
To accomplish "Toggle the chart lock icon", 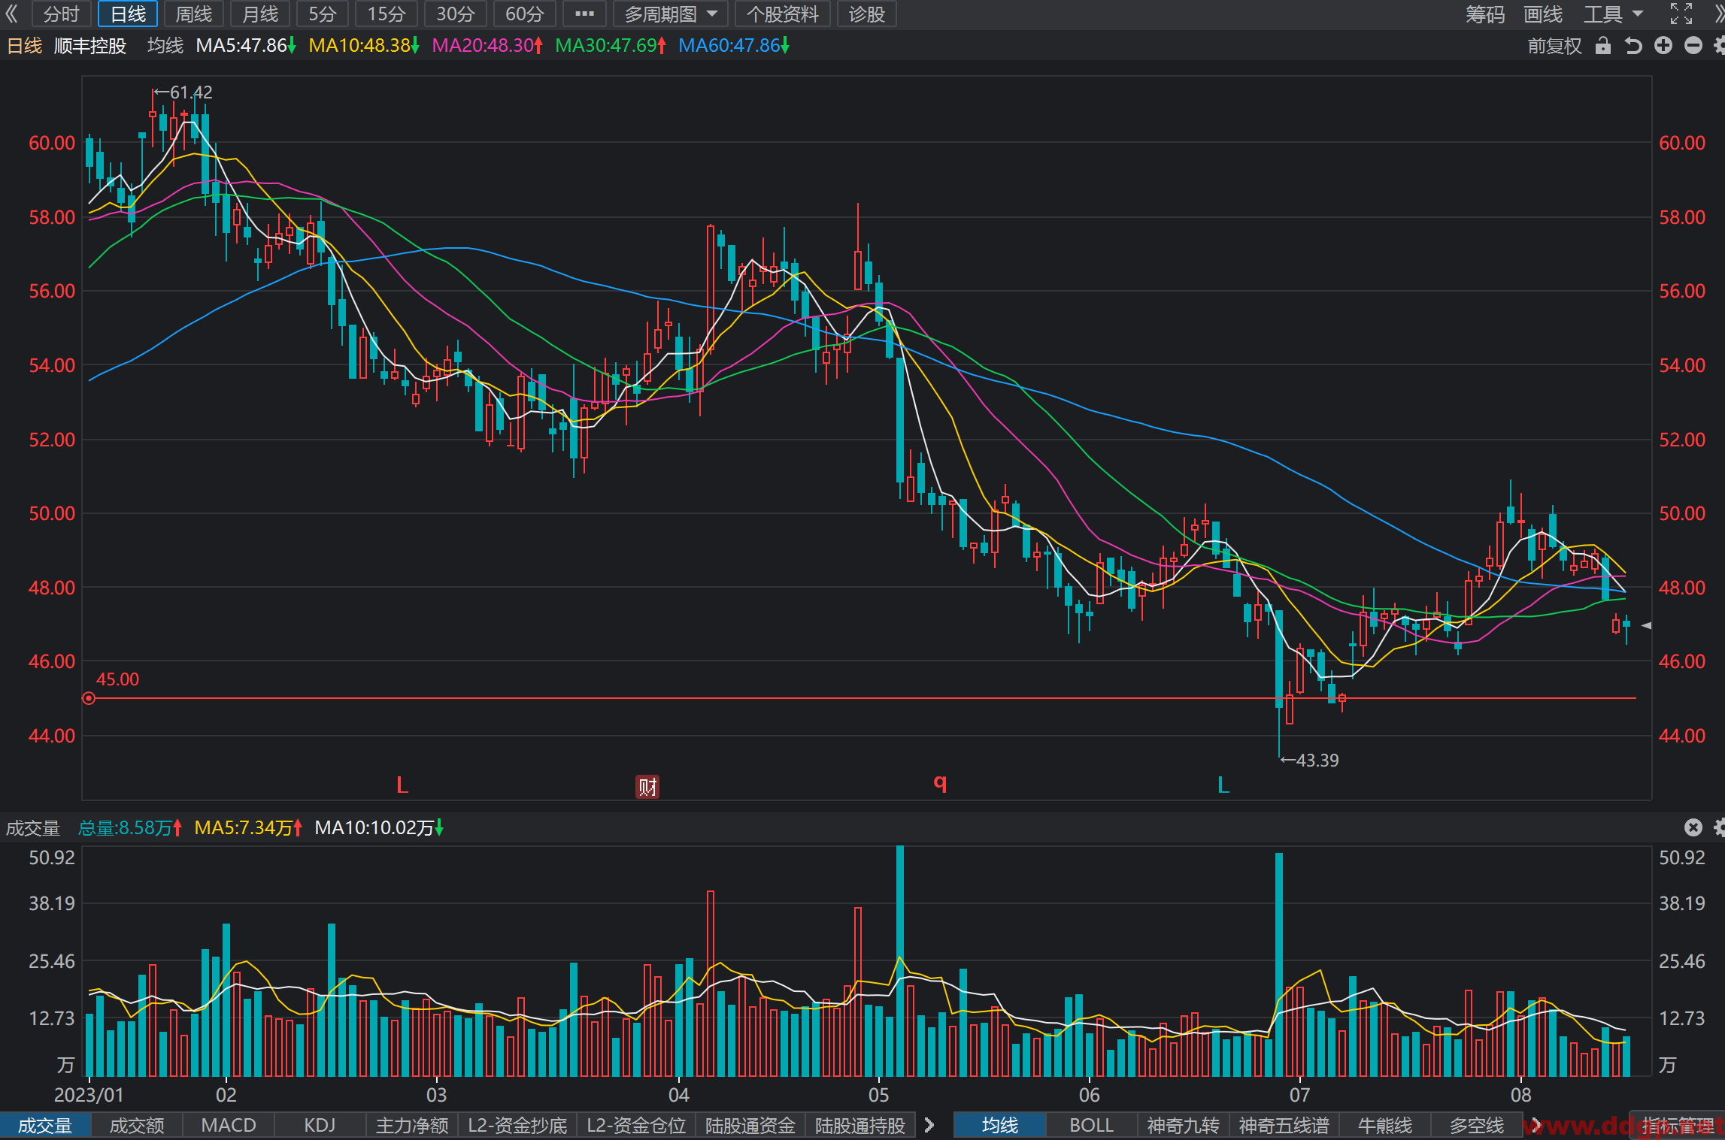I will point(1603,46).
